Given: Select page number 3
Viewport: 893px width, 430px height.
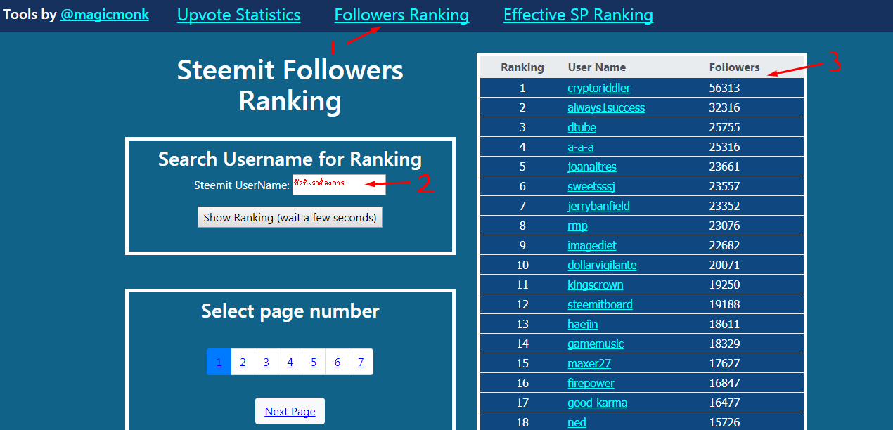Looking at the screenshot, I should click(266, 362).
